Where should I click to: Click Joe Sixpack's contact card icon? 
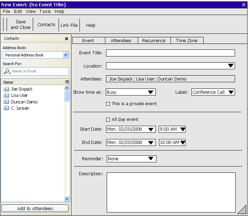point(6,89)
